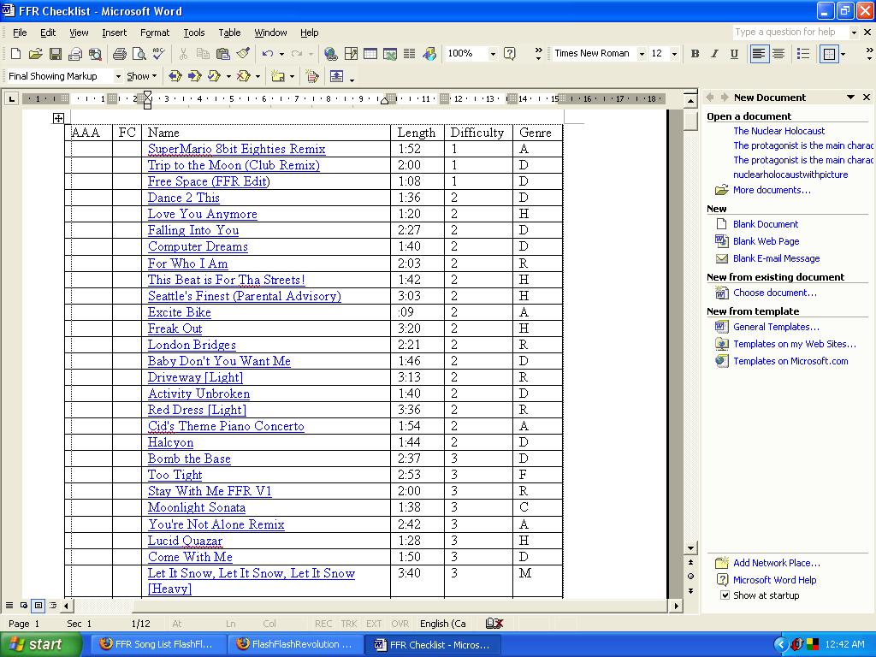876x657 pixels.
Task: Click the Italic formatting button
Action: click(x=714, y=54)
